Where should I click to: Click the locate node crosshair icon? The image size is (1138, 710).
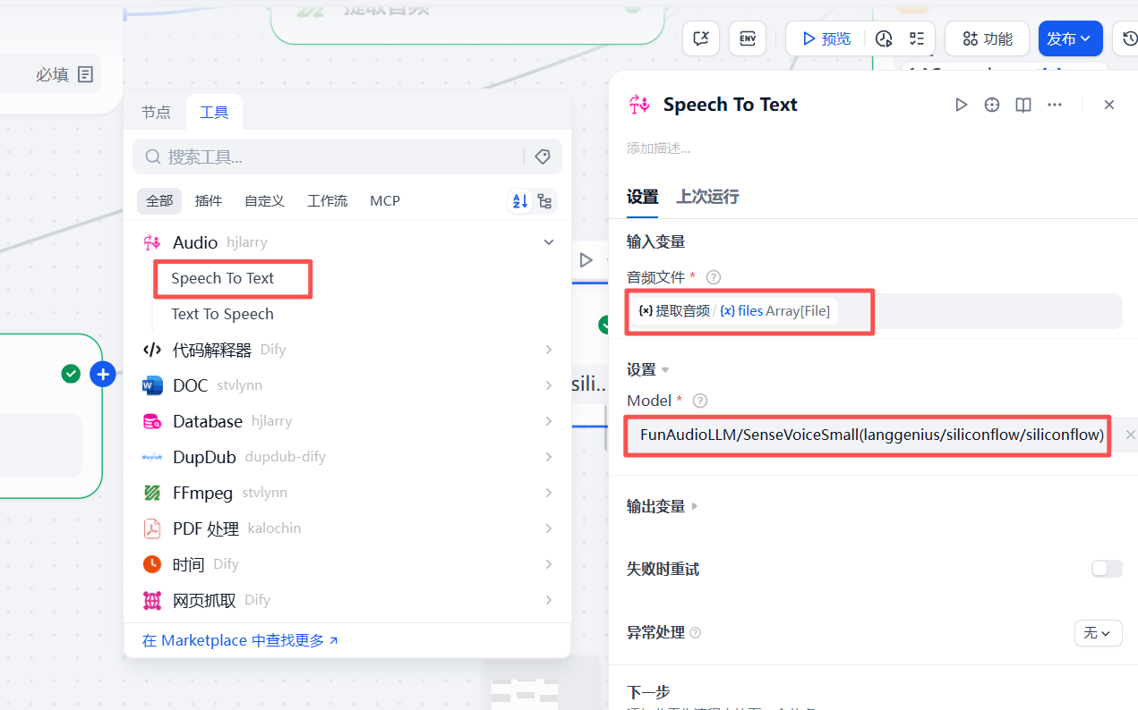992,105
